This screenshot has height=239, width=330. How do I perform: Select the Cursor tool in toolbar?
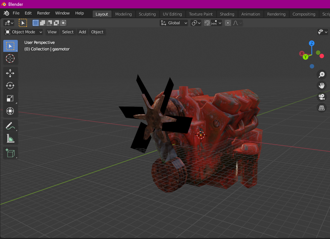click(10, 58)
